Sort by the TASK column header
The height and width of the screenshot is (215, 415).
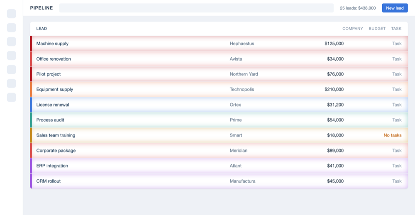[x=396, y=29]
